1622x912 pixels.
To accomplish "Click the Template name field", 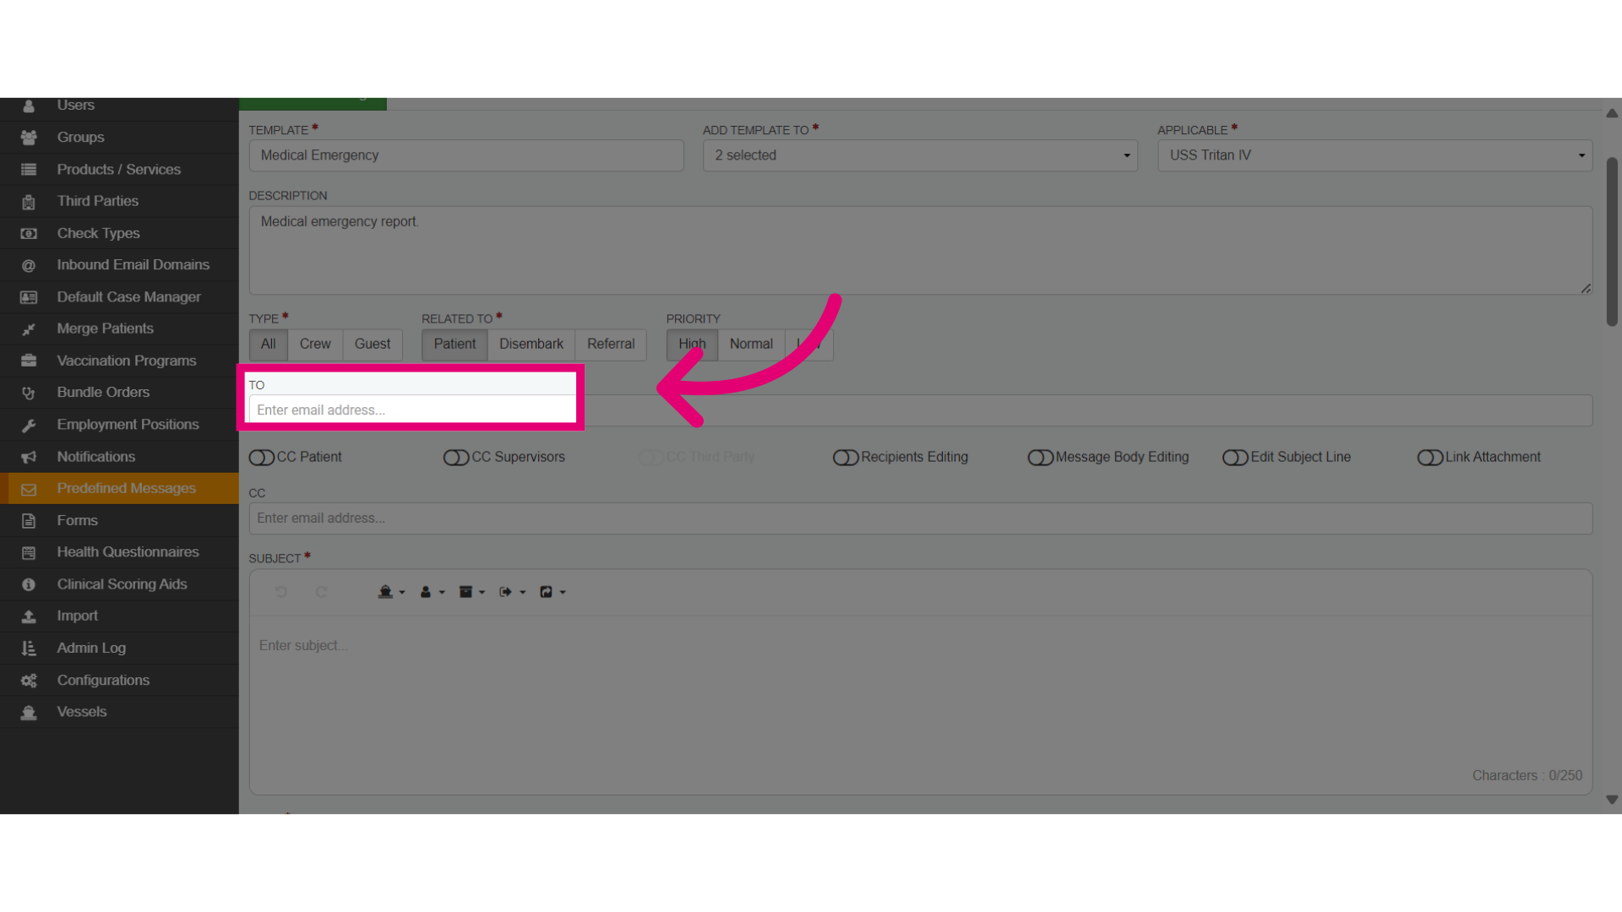I will (x=466, y=155).
